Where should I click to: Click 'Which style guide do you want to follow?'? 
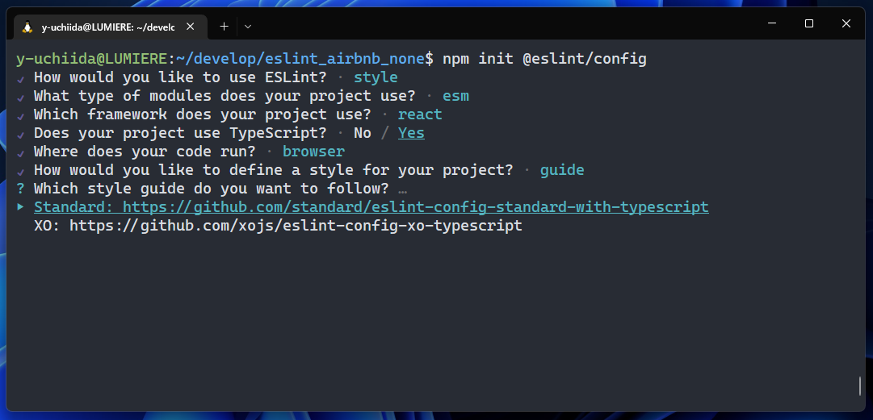click(x=212, y=189)
